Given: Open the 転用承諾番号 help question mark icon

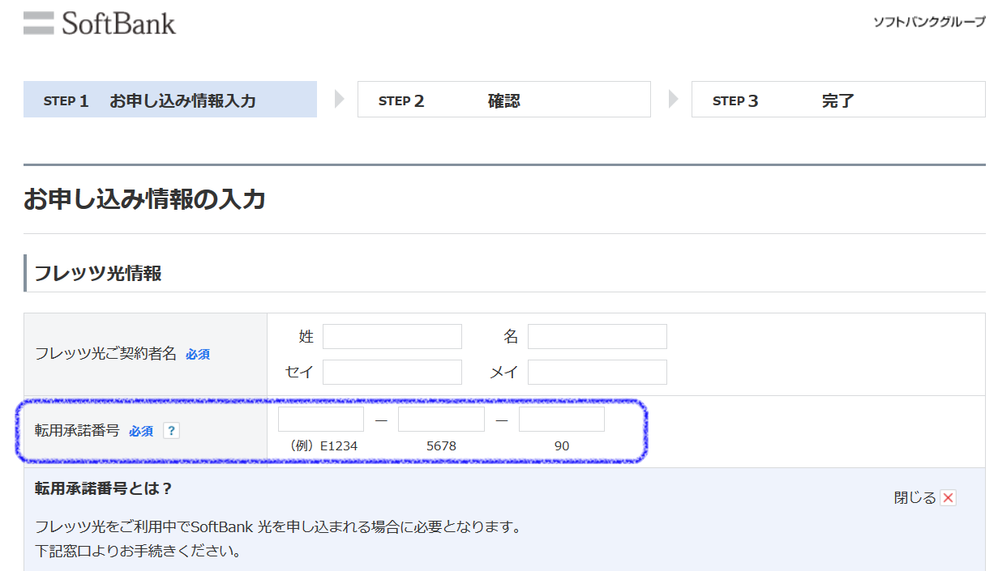Looking at the screenshot, I should pos(171,431).
